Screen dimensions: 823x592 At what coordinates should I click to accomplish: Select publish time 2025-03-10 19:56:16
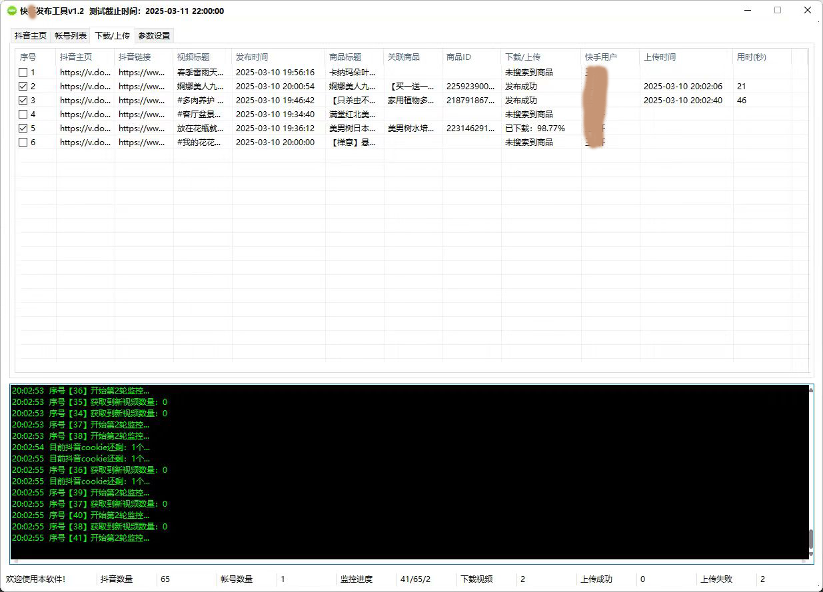(x=275, y=72)
